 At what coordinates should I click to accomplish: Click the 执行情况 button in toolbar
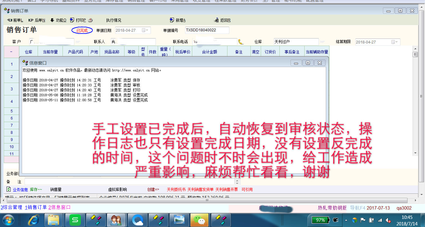114,20
